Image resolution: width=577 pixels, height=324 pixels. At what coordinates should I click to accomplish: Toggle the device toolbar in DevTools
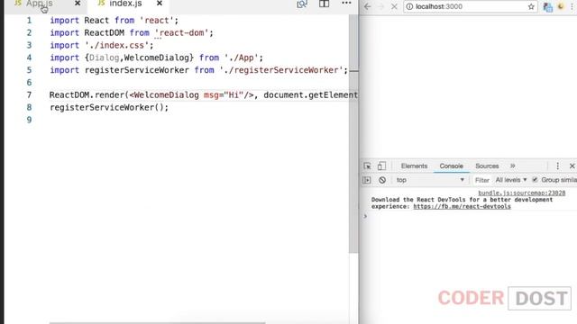381,166
